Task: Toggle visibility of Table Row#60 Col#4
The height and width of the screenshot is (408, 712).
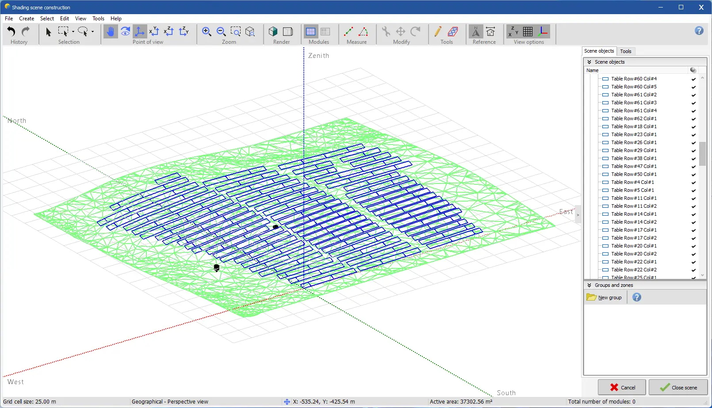Action: point(693,79)
